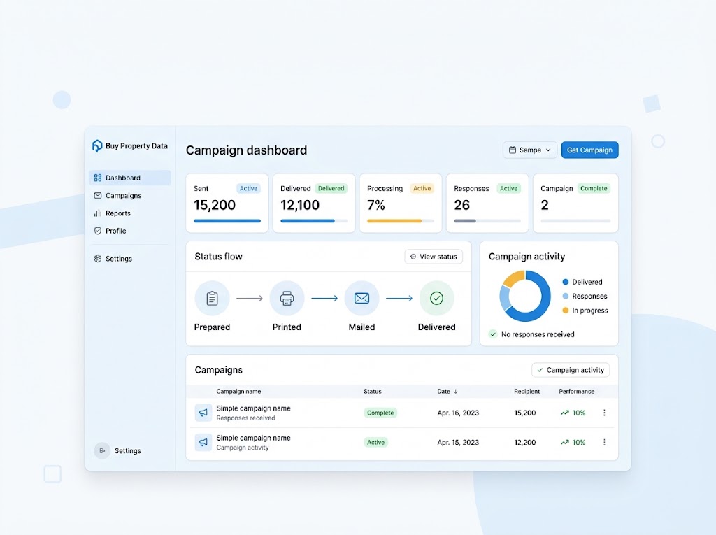The image size is (716, 535).
Task: Open more options for Apr. 15 campaign
Action: coord(604,442)
